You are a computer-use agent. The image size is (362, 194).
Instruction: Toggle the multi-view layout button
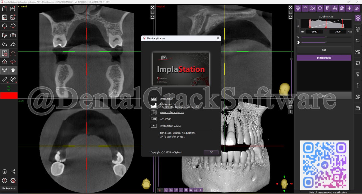coord(5,53)
